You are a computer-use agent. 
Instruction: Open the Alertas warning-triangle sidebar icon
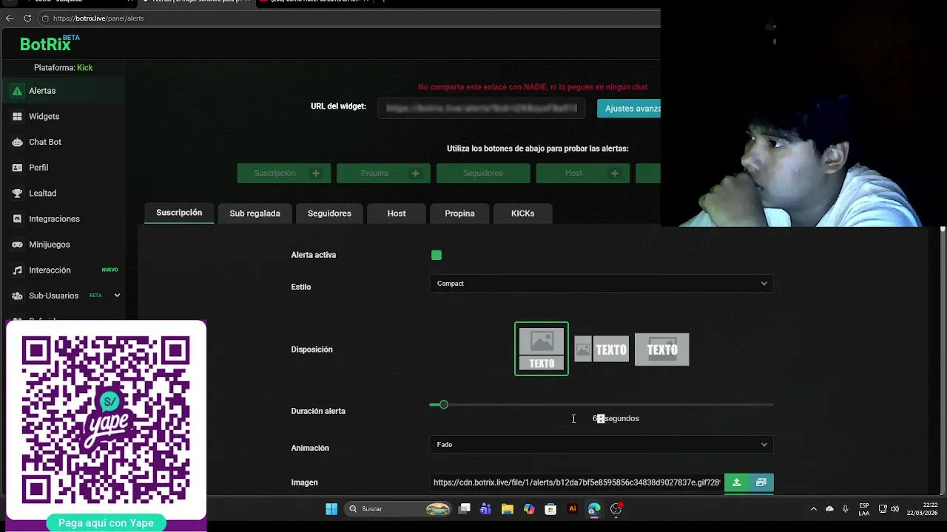coord(17,91)
